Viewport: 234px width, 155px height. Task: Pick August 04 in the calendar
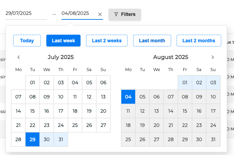click(x=128, y=97)
